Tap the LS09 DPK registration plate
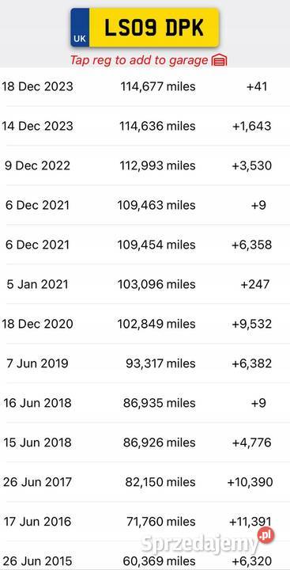This screenshot has width=290, height=570. pyautogui.click(x=145, y=28)
